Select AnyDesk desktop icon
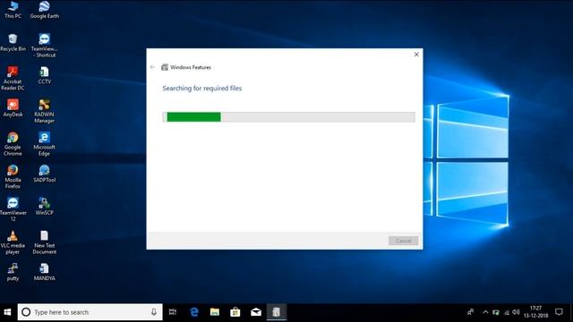The height and width of the screenshot is (322, 573). (x=13, y=108)
